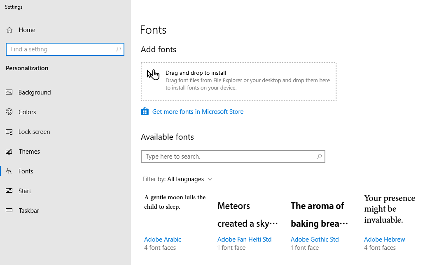
Task: Click the Microsoft Store bag icon
Action: coord(145,111)
